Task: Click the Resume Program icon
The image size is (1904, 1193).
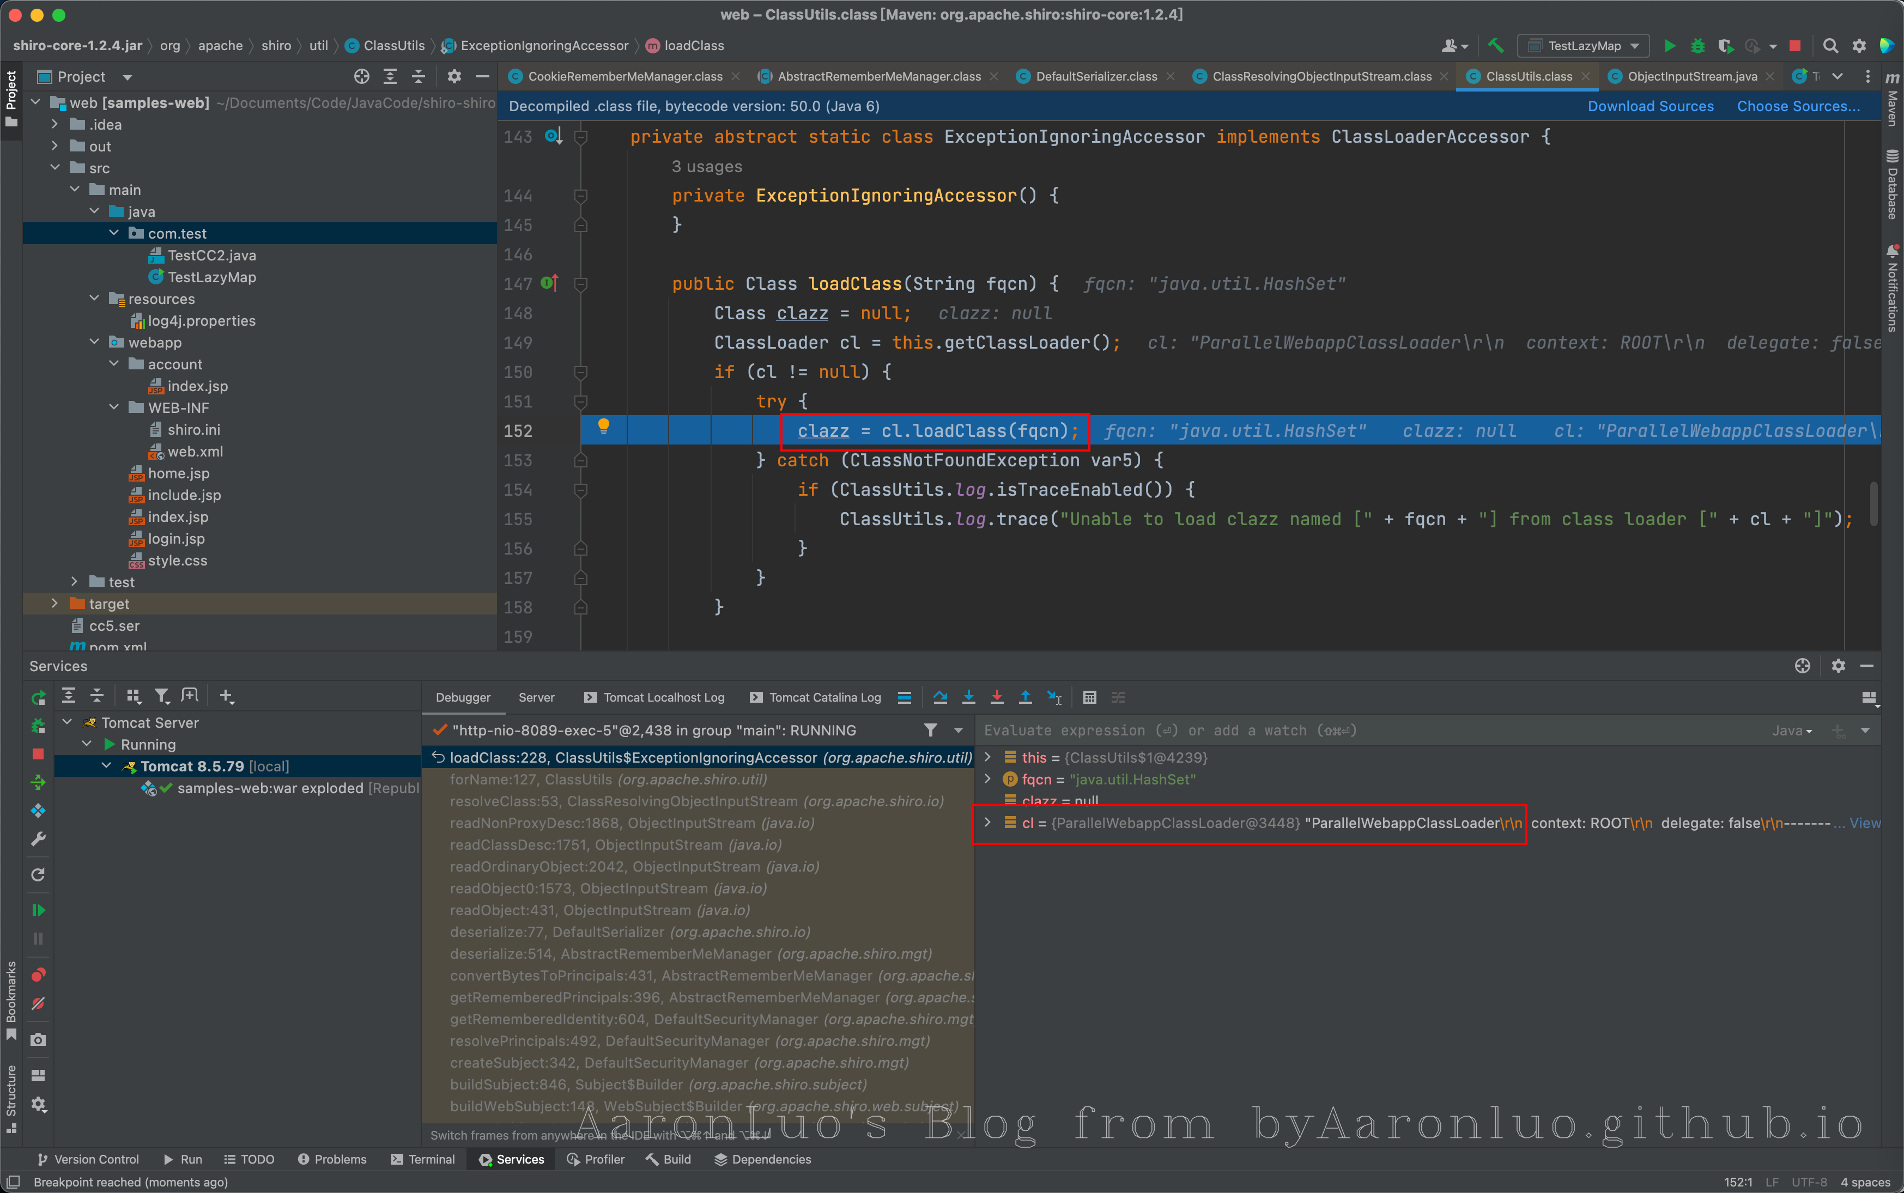Action: pos(38,910)
